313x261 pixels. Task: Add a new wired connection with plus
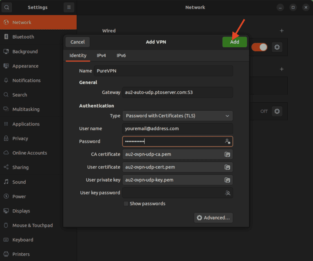(281, 31)
